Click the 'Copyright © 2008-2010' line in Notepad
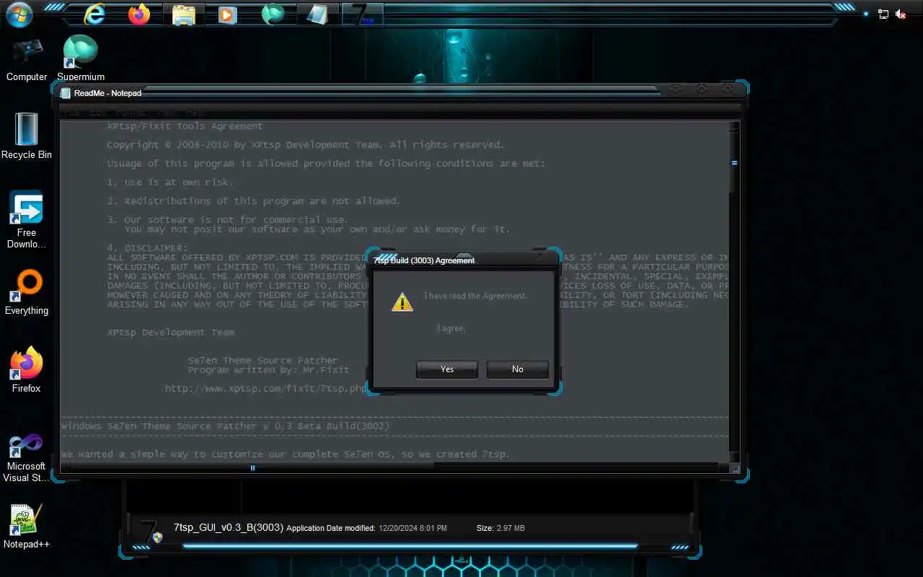 pos(305,145)
